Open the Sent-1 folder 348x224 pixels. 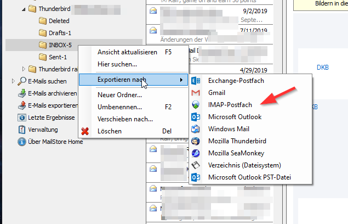click(x=58, y=57)
